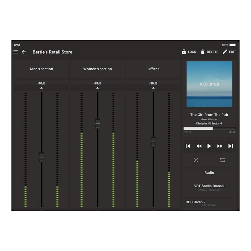The height and width of the screenshot is (251, 251).
Task: Toggle repeat mode
Action: tap(222, 160)
